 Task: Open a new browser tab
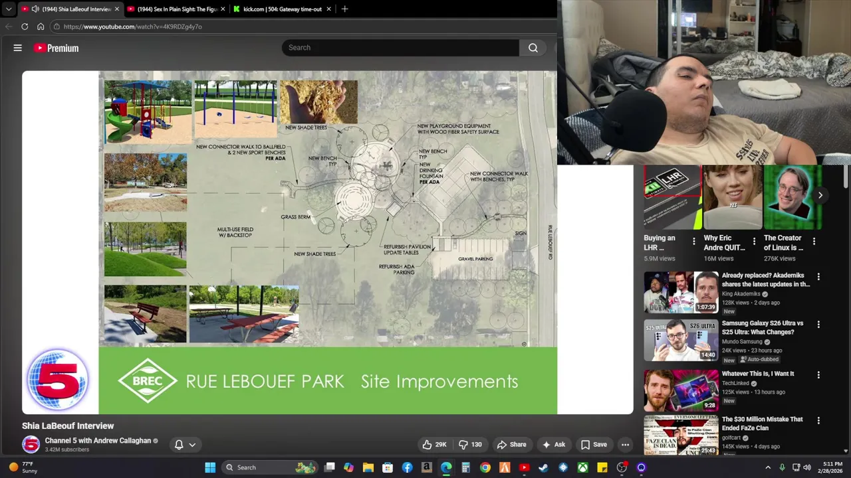[344, 9]
